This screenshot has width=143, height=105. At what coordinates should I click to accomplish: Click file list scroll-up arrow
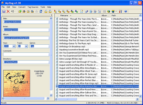coord(140,15)
